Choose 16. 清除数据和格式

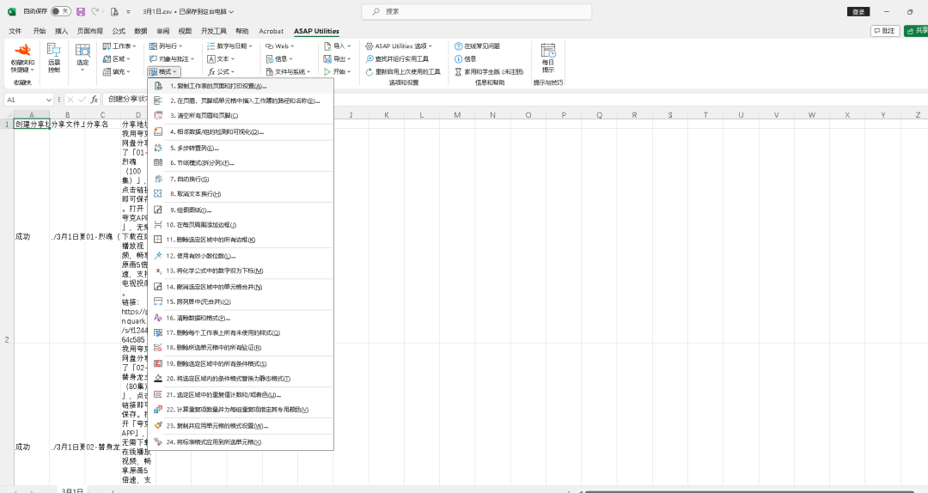tap(241, 318)
